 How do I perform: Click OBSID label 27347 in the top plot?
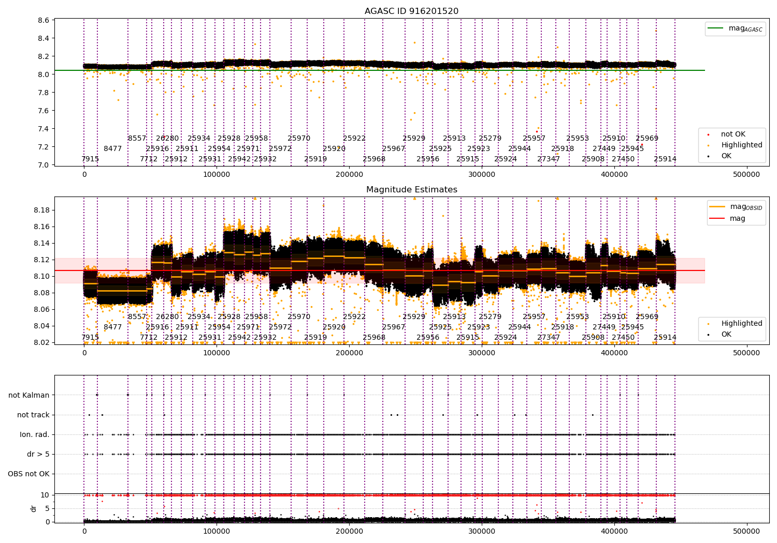pos(549,159)
